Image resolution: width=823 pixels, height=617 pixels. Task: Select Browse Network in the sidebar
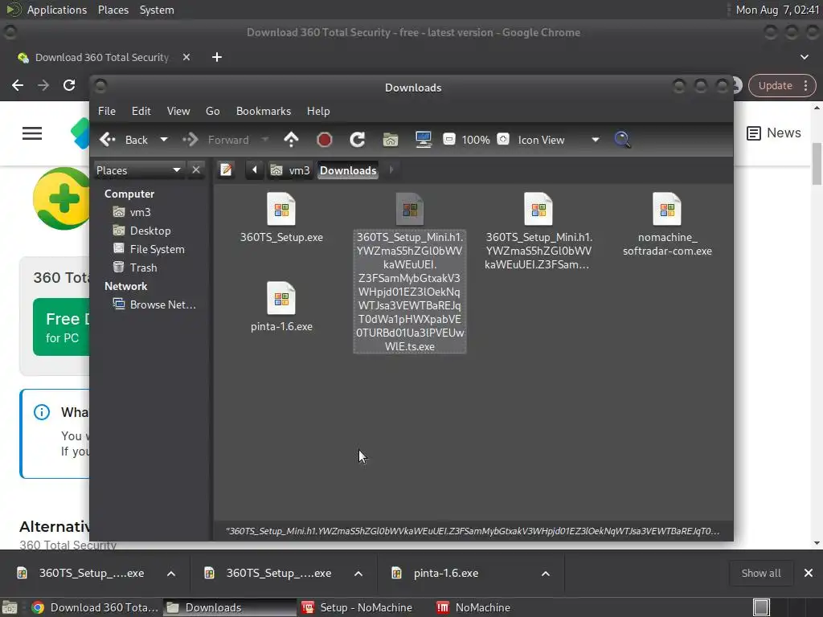(155, 304)
